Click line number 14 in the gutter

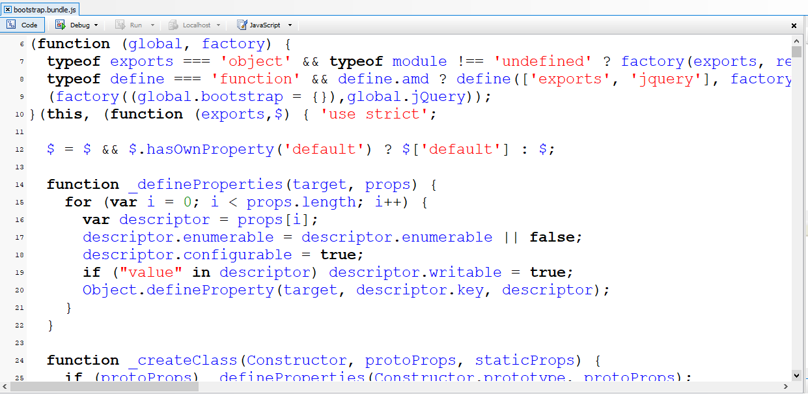(x=18, y=184)
